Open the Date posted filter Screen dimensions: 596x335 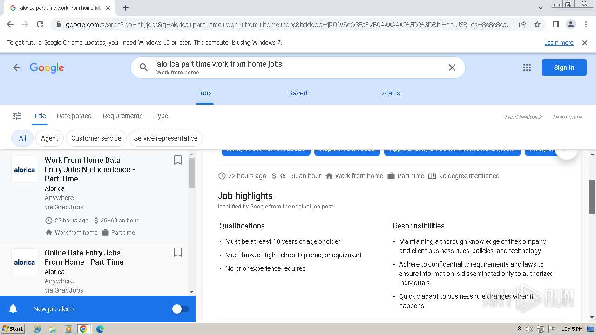(x=74, y=116)
